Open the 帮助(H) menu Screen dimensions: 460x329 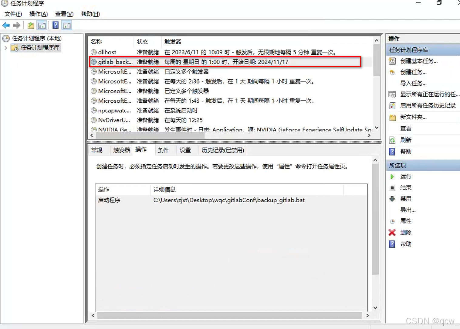point(90,14)
